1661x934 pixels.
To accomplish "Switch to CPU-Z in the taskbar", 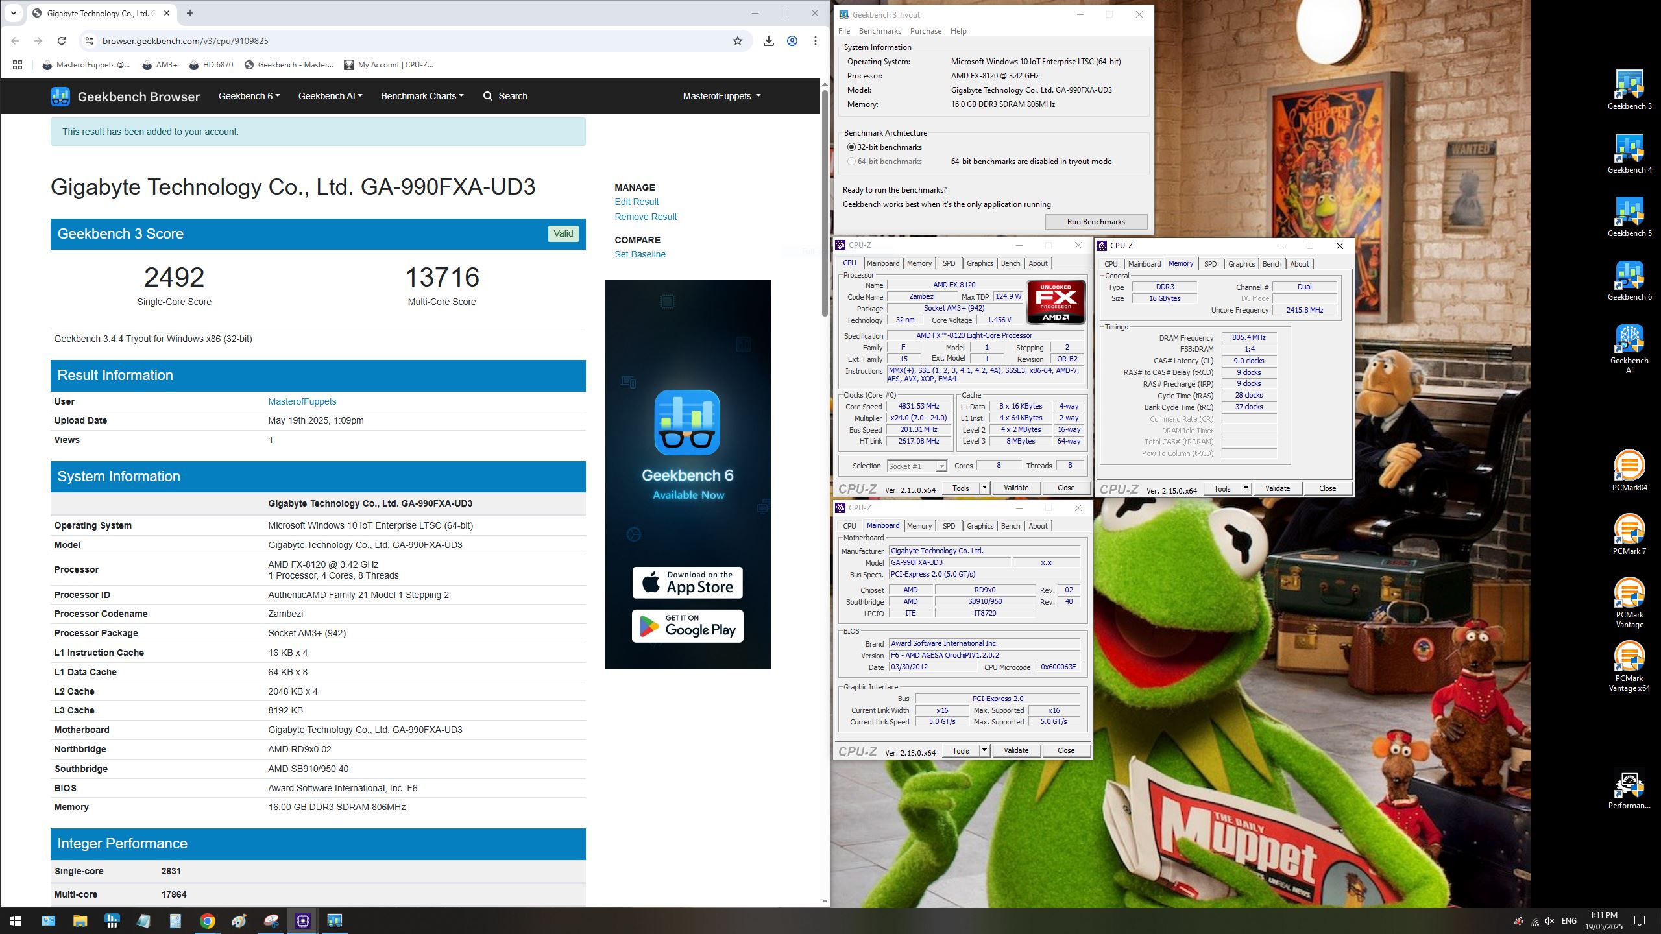I will [302, 921].
